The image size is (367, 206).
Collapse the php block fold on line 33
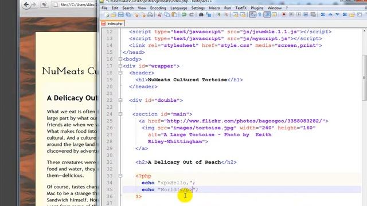pyautogui.click(x=120, y=176)
